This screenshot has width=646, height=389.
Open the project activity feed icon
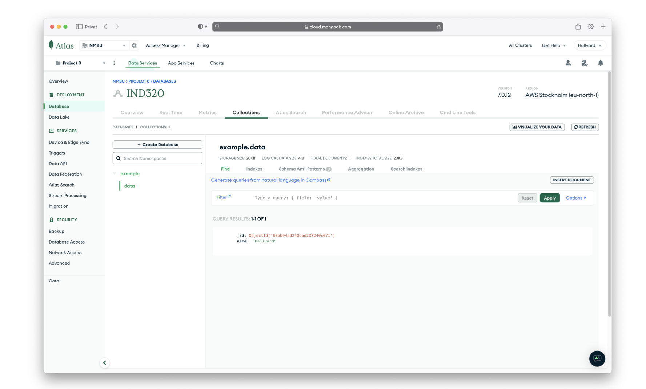pos(585,63)
